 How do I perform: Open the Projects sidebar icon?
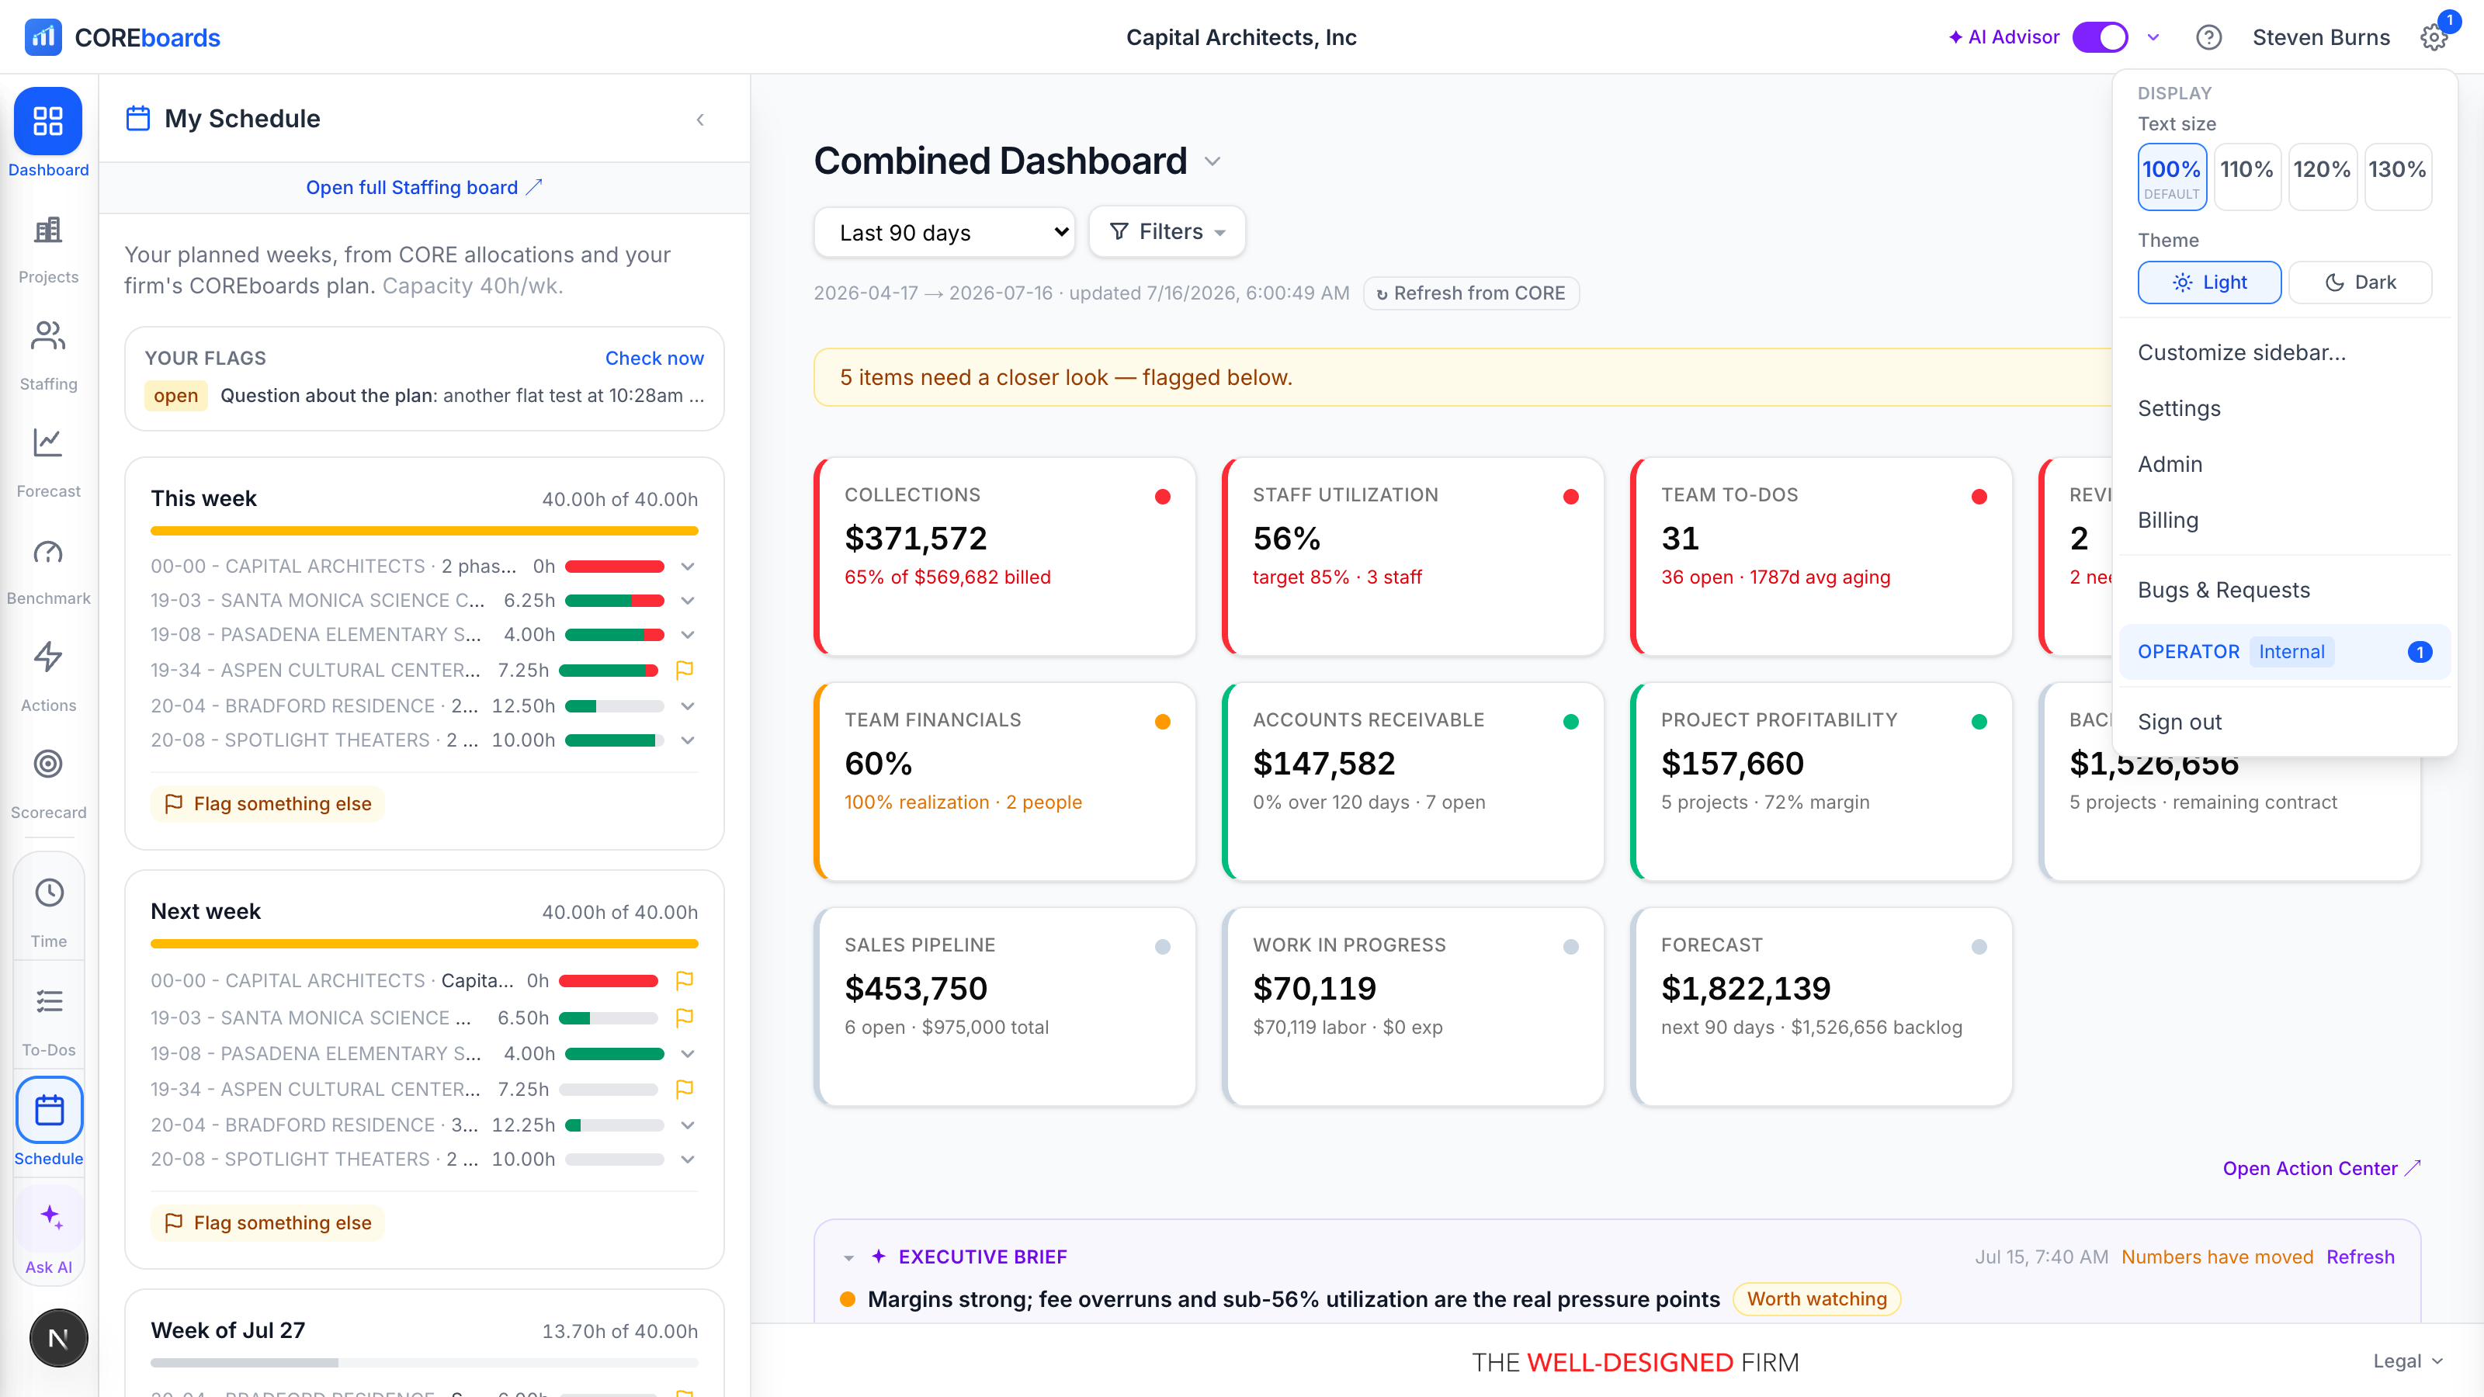coord(48,231)
